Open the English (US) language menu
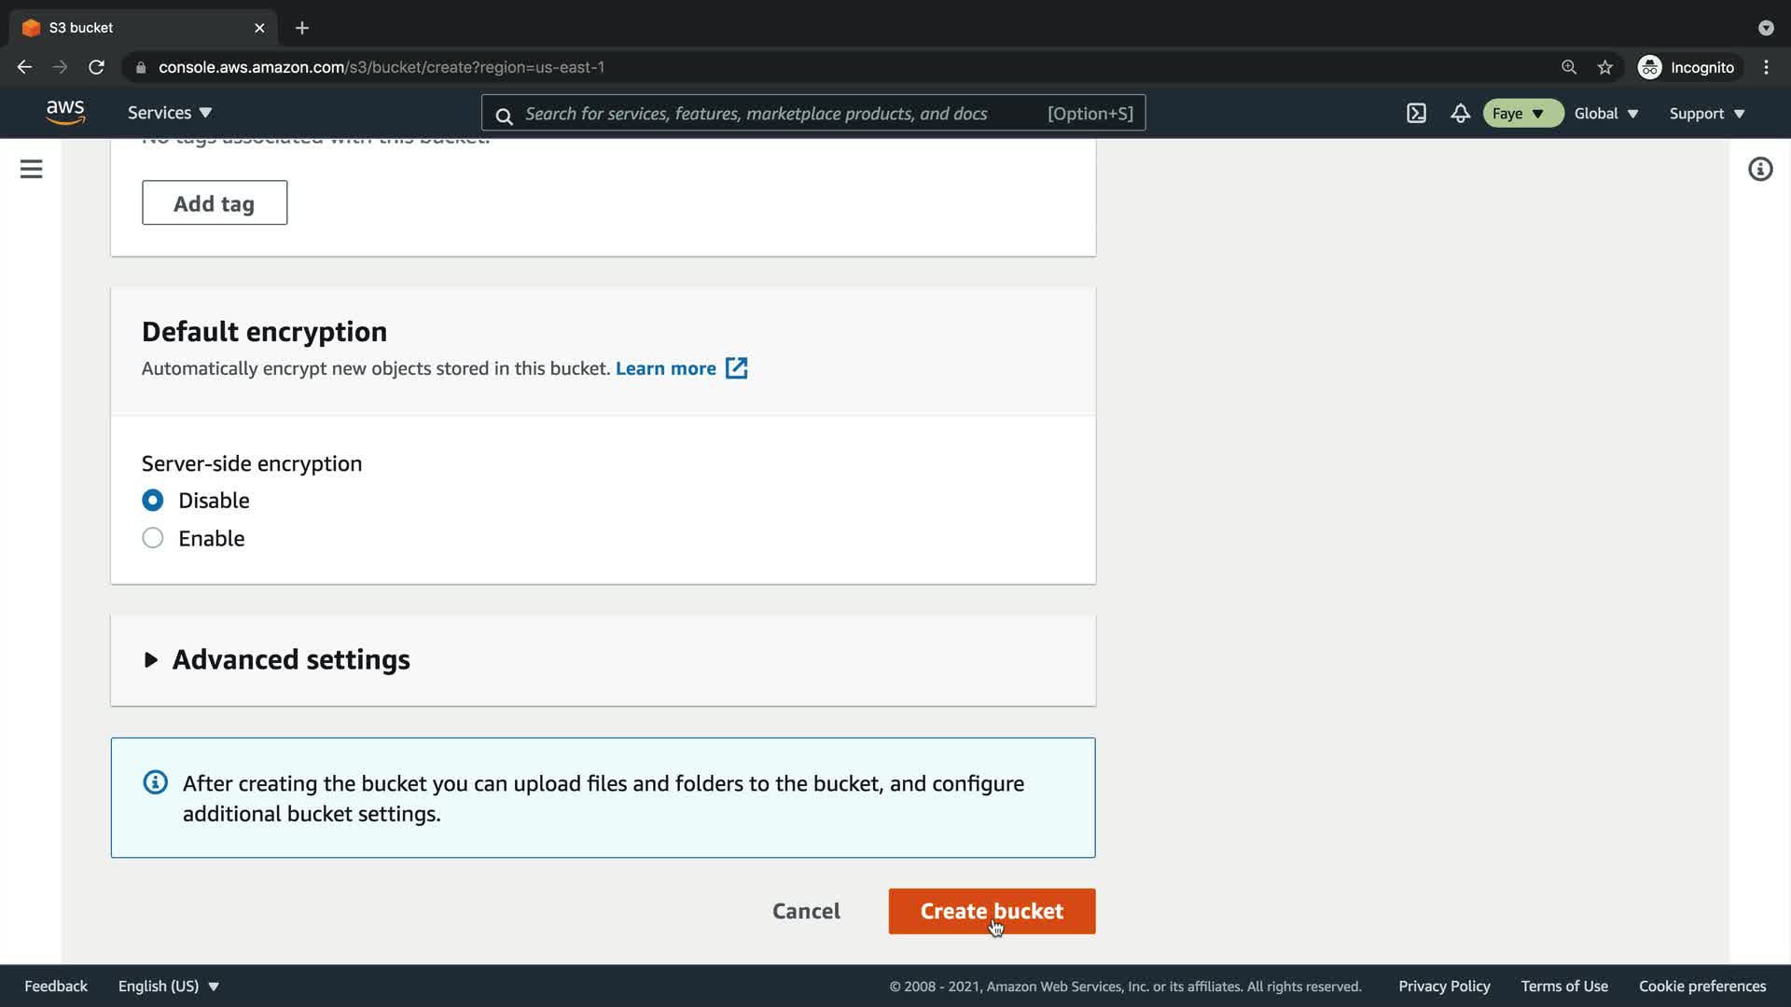This screenshot has height=1007, width=1791. pos(168,986)
